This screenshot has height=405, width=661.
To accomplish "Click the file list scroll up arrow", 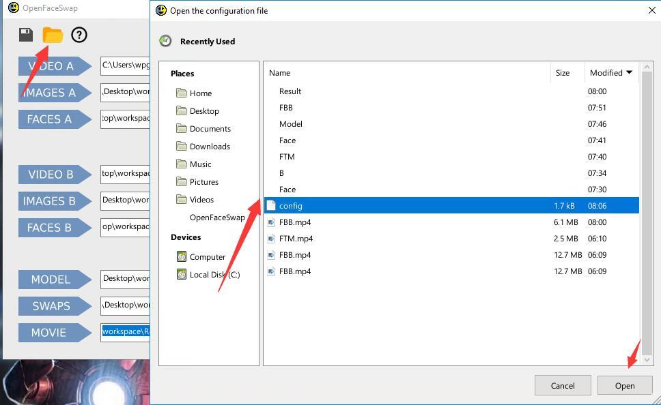I will [647, 67].
